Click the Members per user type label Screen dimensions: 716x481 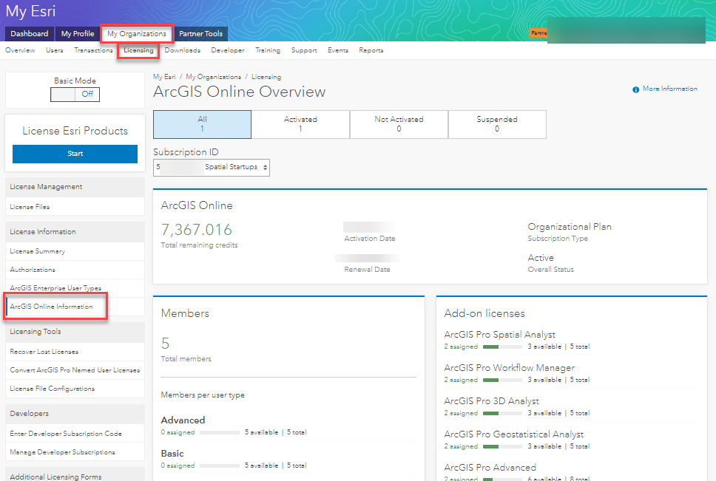click(203, 395)
